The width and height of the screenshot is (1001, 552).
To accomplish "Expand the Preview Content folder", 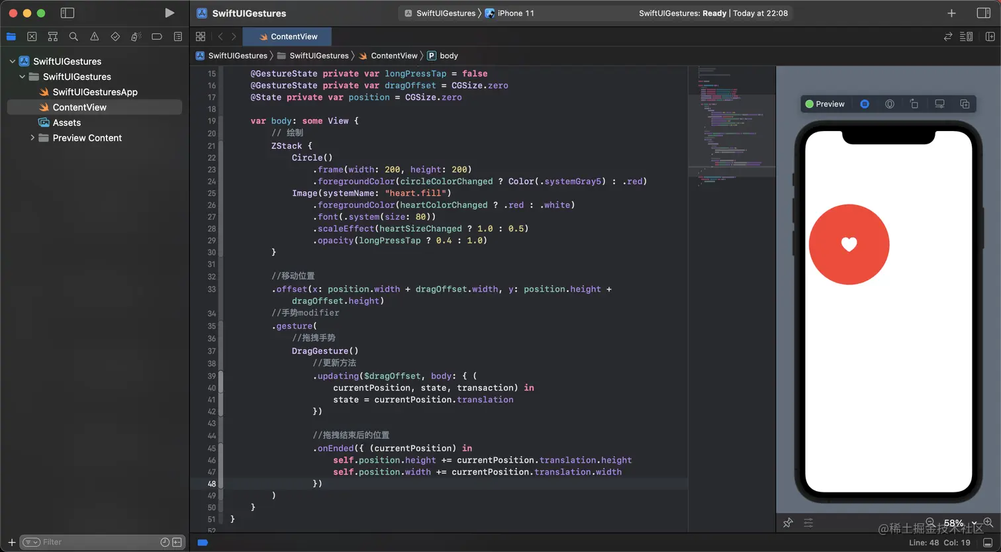I will [32, 138].
